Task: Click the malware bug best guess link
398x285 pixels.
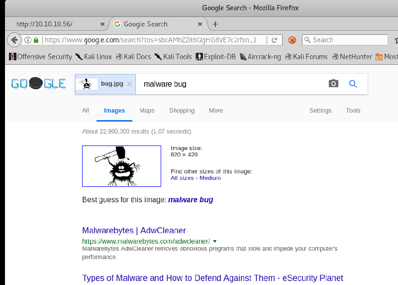Action: [191, 200]
